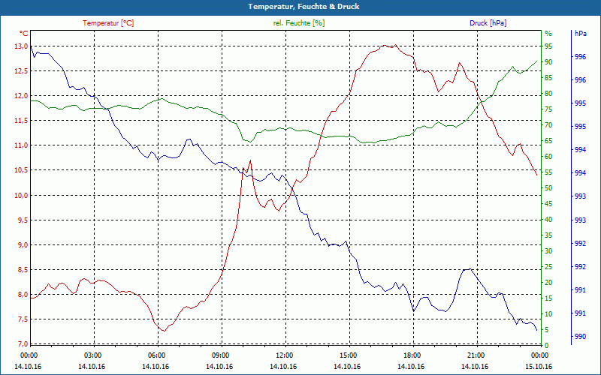Select the red "Temperatur [°C]" legend label
The image size is (601, 375).
click(108, 23)
